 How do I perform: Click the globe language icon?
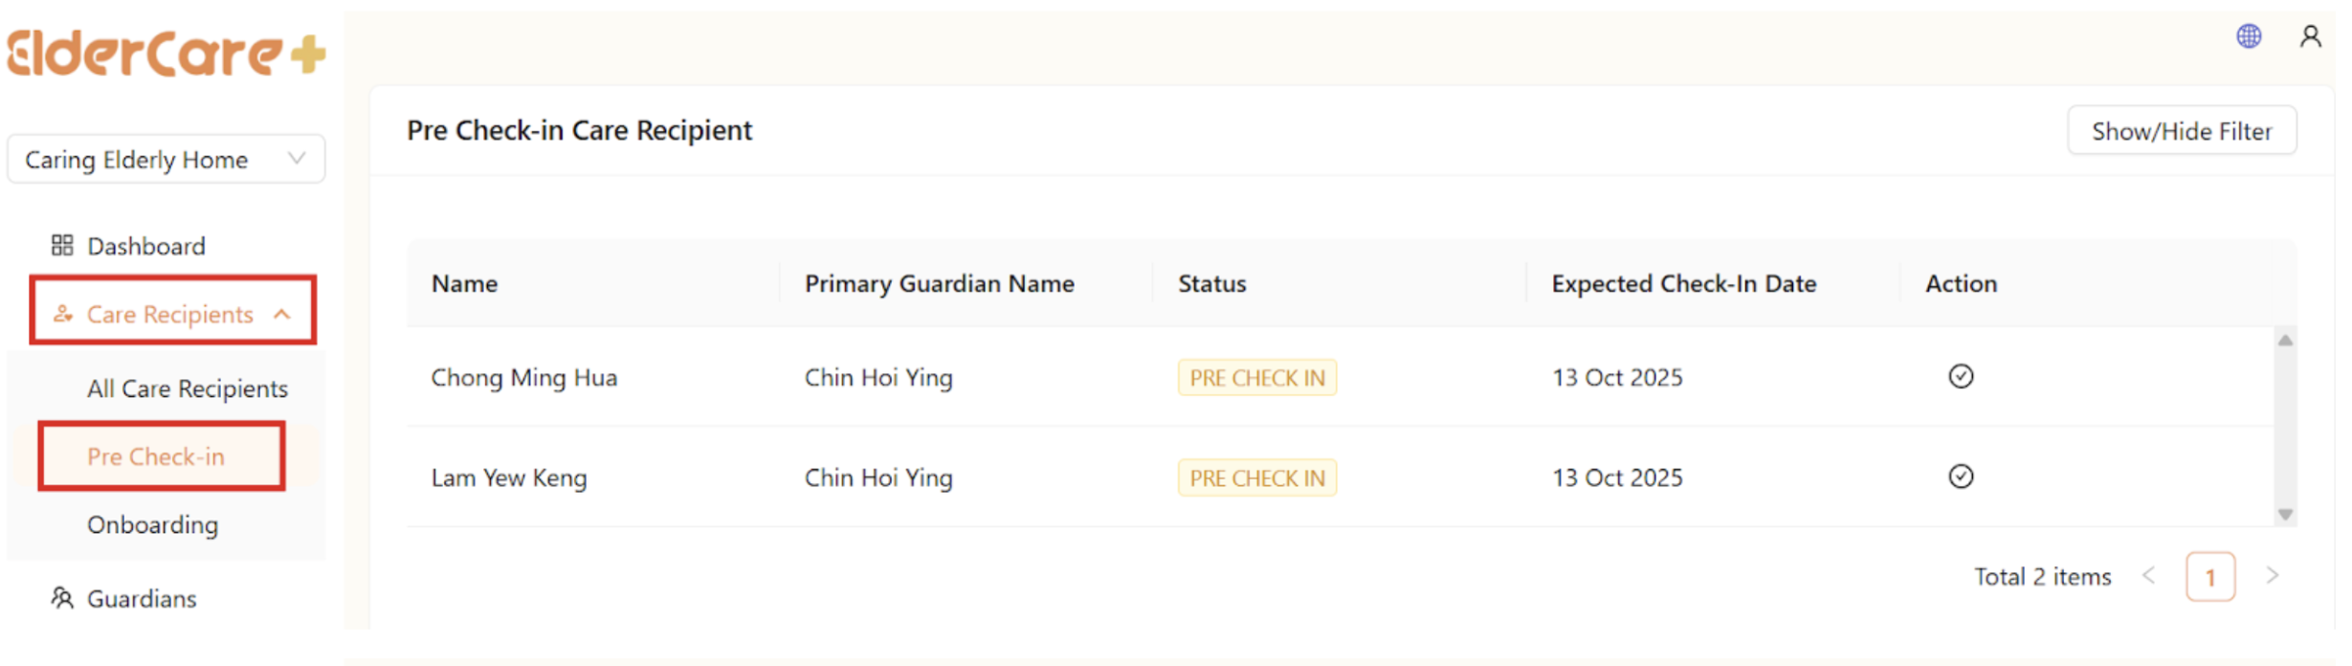click(2248, 36)
